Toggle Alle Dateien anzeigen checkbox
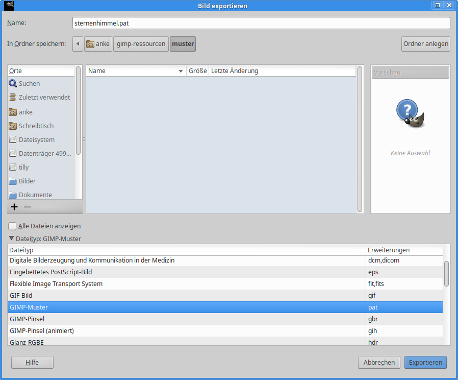Image resolution: width=458 pixels, height=380 pixels. tap(12, 226)
